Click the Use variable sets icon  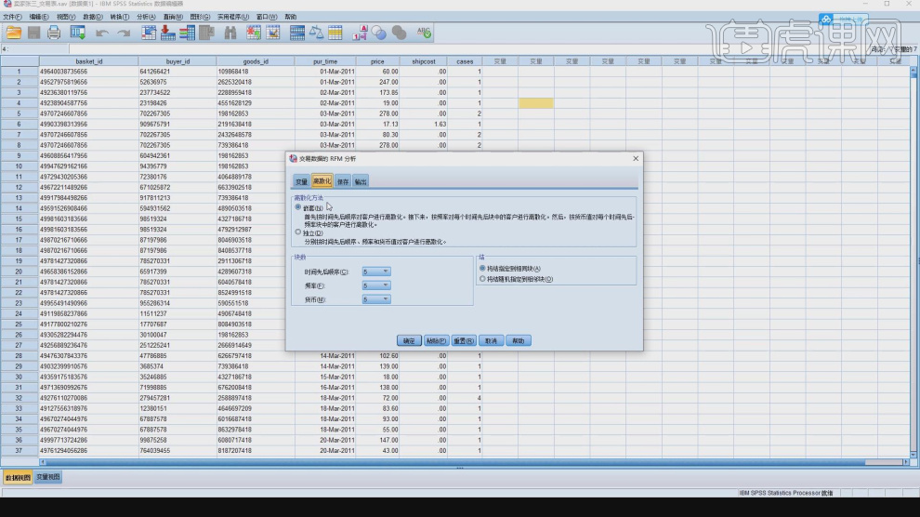click(x=379, y=33)
